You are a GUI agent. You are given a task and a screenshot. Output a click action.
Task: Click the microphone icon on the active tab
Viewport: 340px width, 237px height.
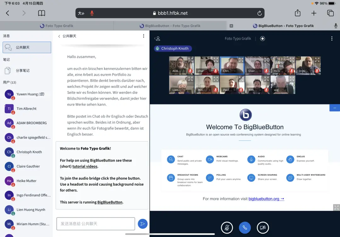(336, 26)
